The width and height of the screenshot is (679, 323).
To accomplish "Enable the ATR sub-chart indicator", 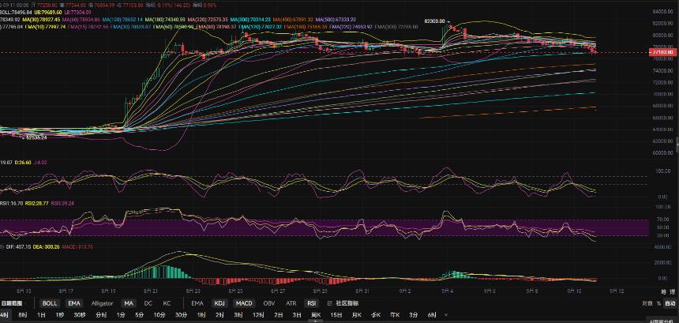I will [x=291, y=303].
